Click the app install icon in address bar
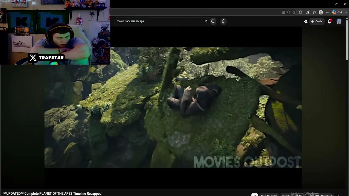The width and height of the screenshot is (349, 196). point(284,12)
